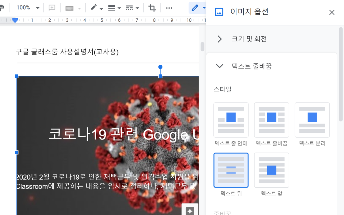Click the left indent marker on ruler
344x215 pixels.
15,20
